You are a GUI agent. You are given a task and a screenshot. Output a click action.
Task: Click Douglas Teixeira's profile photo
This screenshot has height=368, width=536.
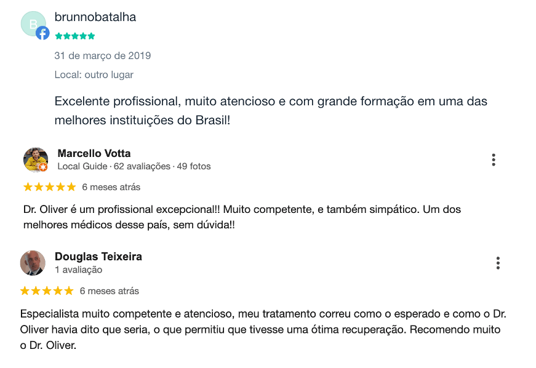click(33, 263)
